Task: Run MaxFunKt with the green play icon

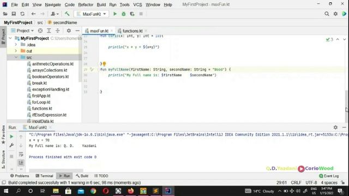Action: click(x=115, y=14)
